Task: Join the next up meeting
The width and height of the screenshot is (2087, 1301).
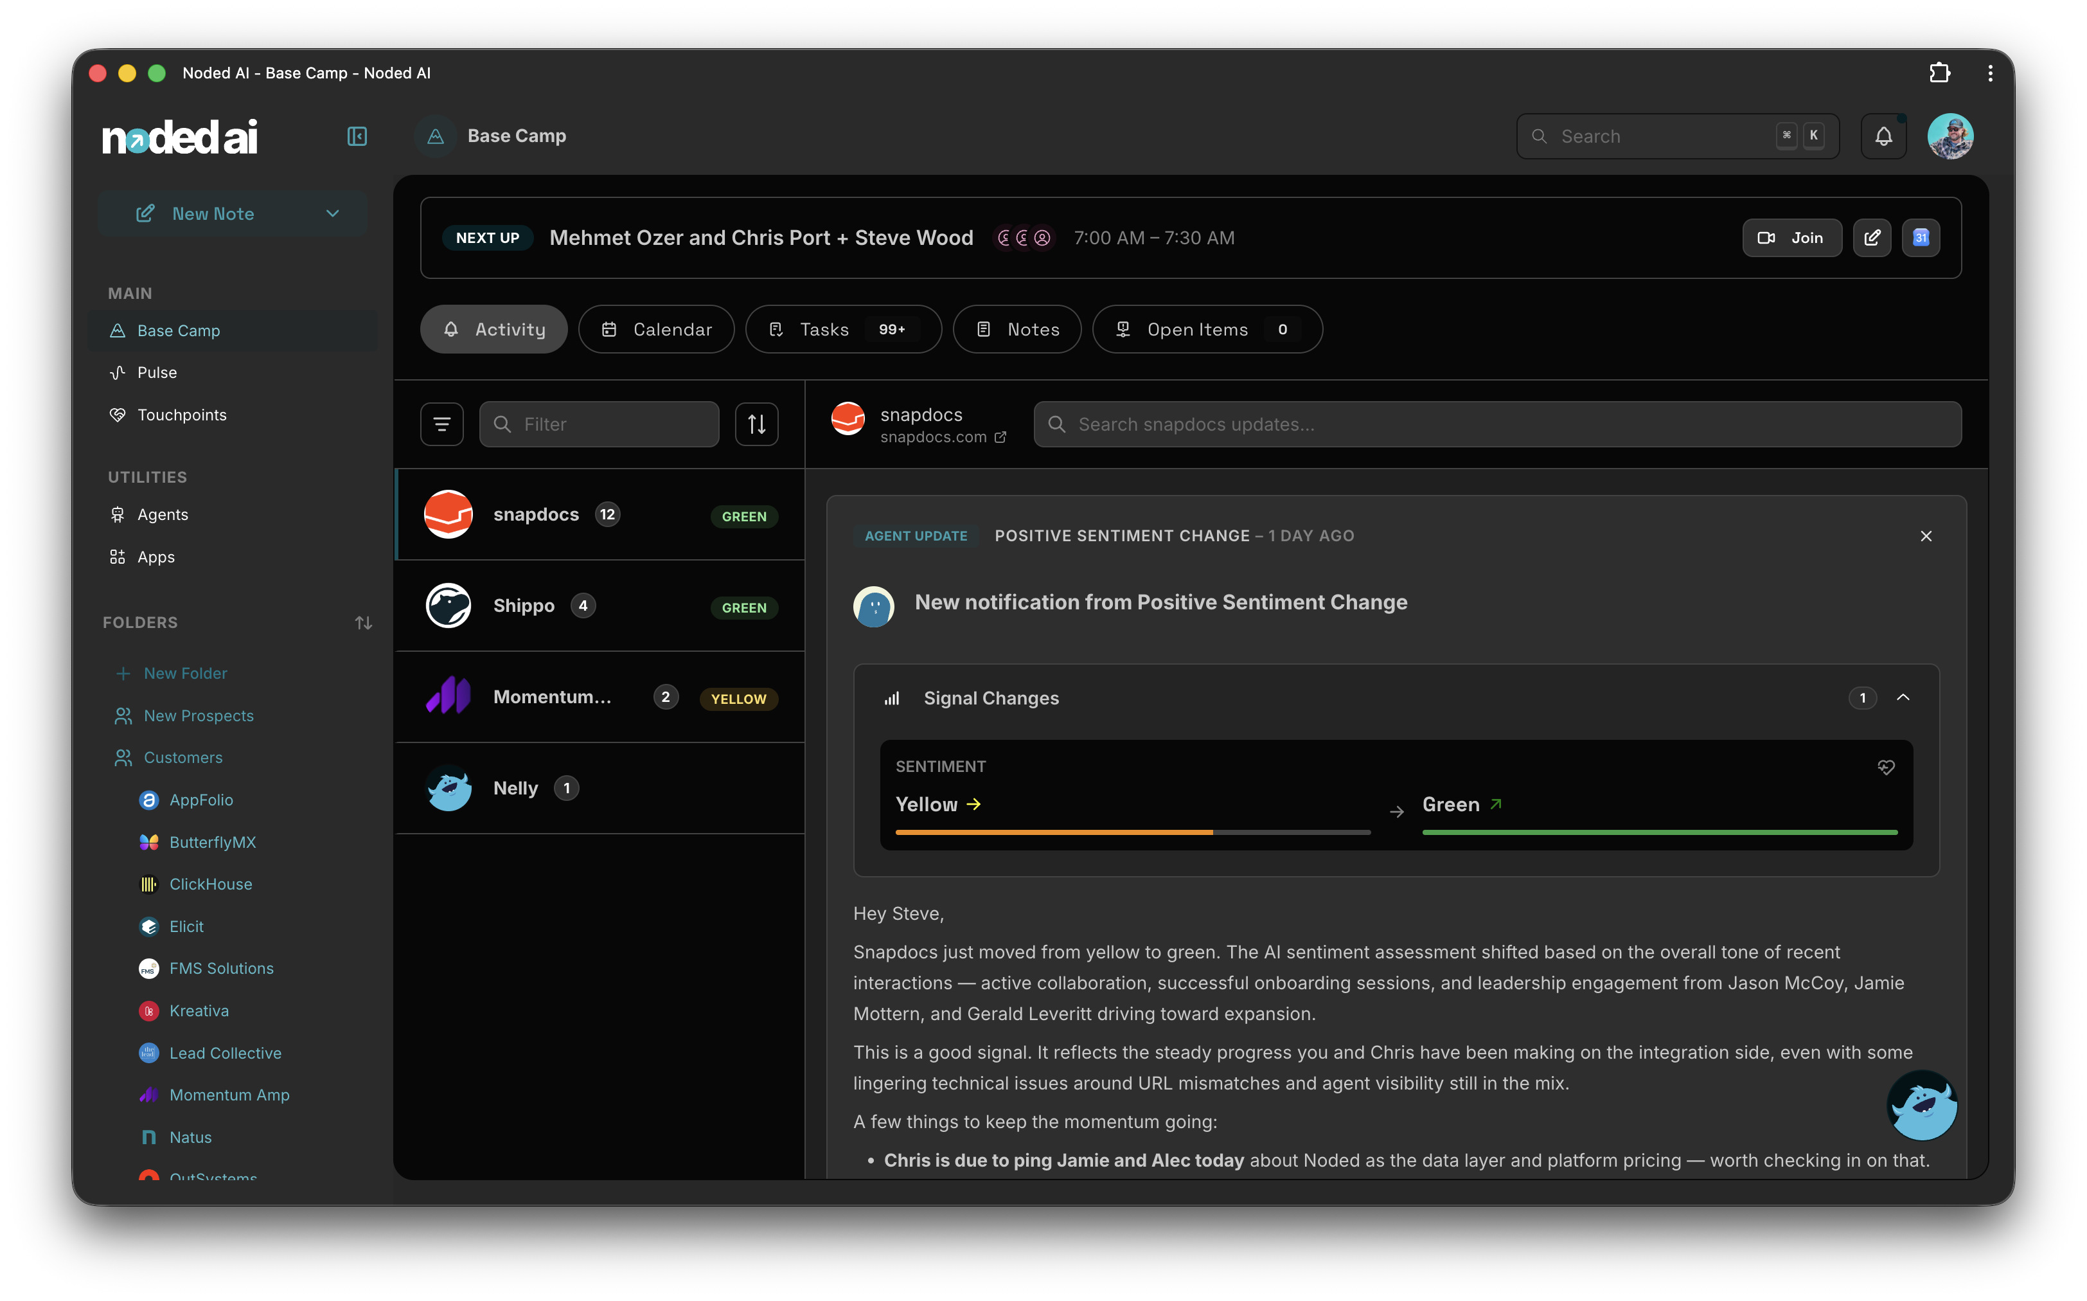Action: pos(1792,237)
